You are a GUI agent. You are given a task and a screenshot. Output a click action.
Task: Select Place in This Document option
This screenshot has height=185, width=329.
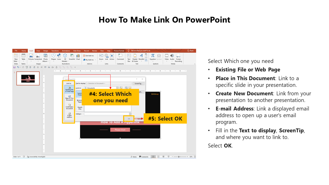pos(69,98)
